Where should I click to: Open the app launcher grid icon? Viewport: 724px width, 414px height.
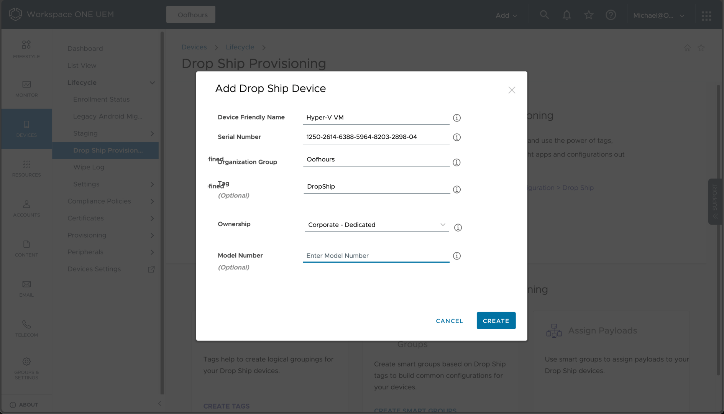tap(706, 16)
